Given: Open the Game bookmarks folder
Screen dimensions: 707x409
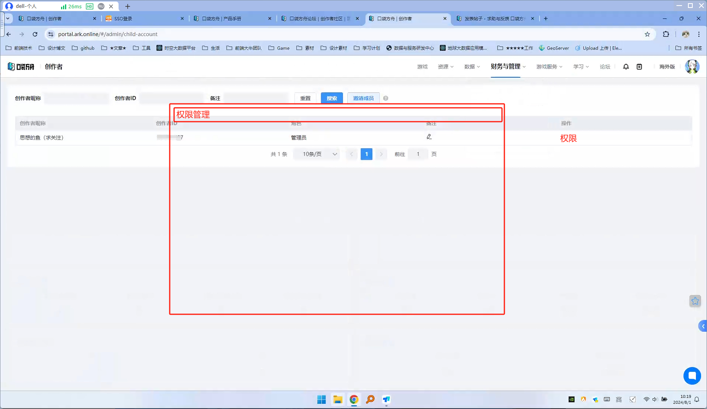Looking at the screenshot, I should [x=279, y=48].
